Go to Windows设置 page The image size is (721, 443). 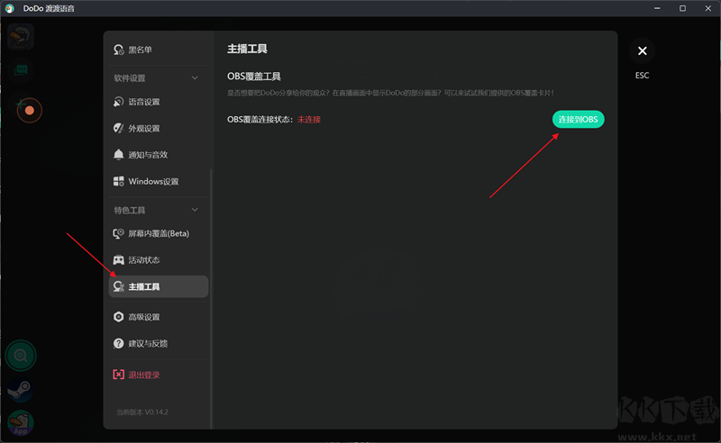pos(153,182)
